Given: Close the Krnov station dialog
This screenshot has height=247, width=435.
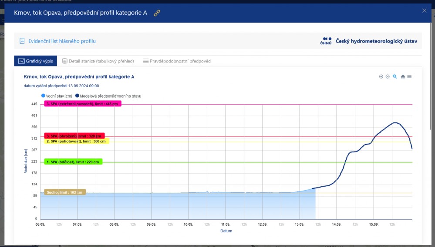Looking at the screenshot, I should coord(424,11).
